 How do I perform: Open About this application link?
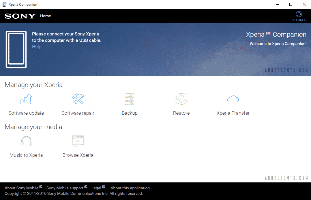pos(130,188)
